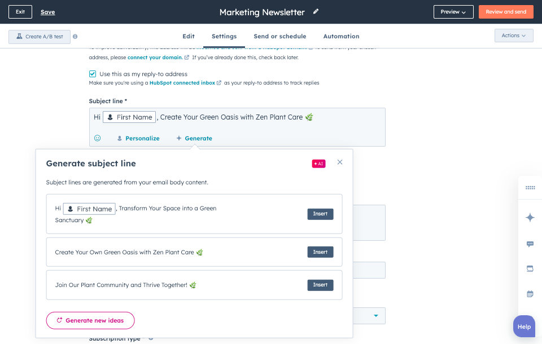This screenshot has height=344, width=542.
Task: Insert the Green Sanctuary subject line
Action: click(x=320, y=214)
